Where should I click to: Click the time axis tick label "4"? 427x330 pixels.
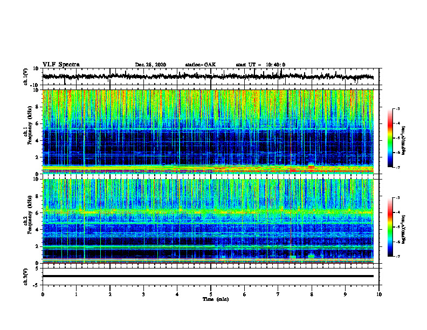pyautogui.click(x=177, y=294)
